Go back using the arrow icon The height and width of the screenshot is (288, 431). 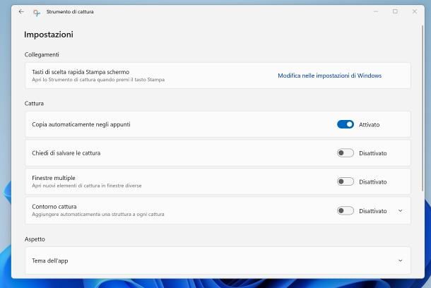(x=21, y=11)
